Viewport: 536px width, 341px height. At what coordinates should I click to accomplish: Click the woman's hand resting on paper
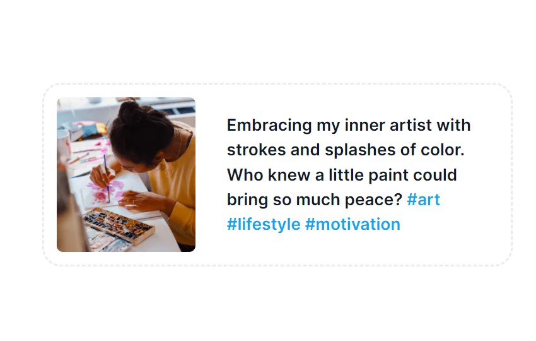[140, 200]
